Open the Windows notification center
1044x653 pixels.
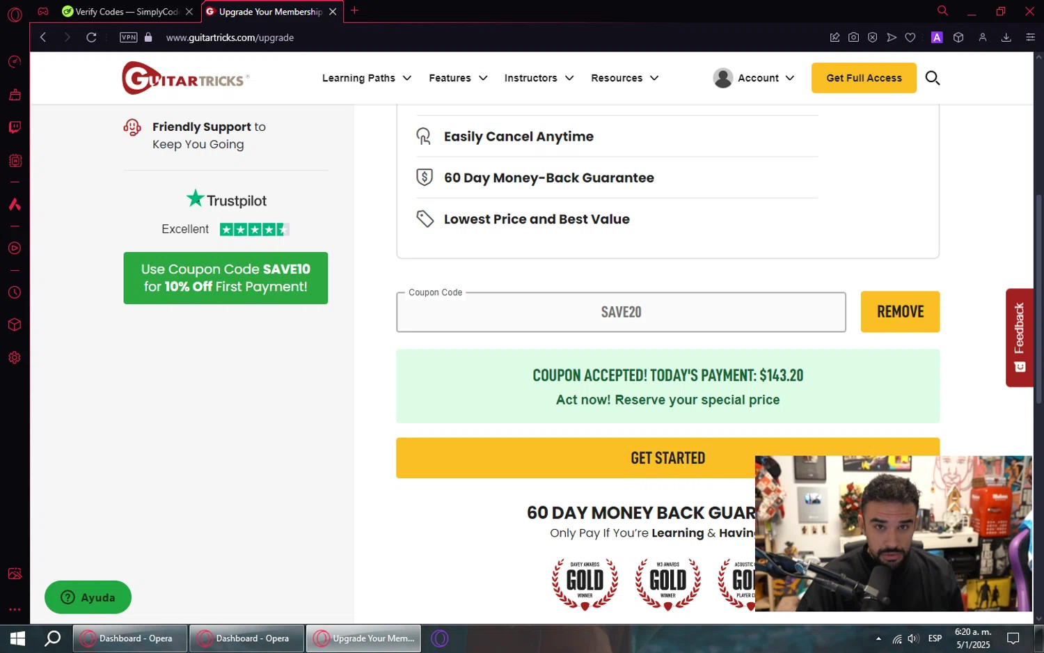(1013, 638)
